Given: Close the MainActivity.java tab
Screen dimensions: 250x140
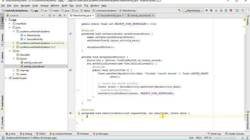Looking at the screenshot, I should click(x=93, y=16).
